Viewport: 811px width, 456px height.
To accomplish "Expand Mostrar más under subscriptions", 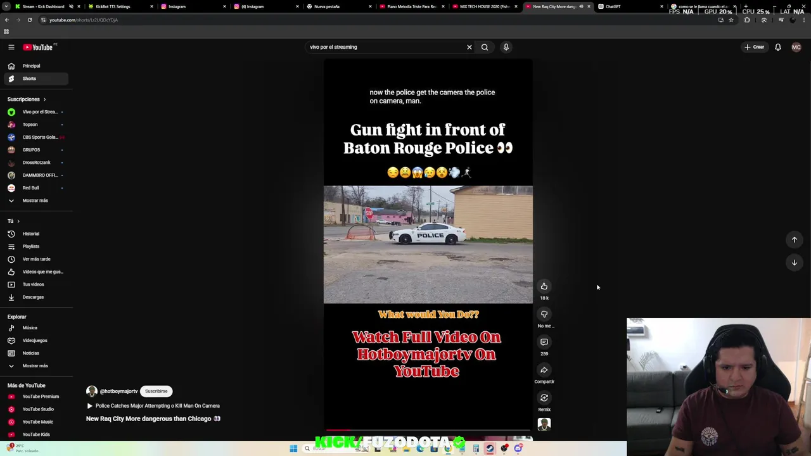I will click(x=37, y=200).
